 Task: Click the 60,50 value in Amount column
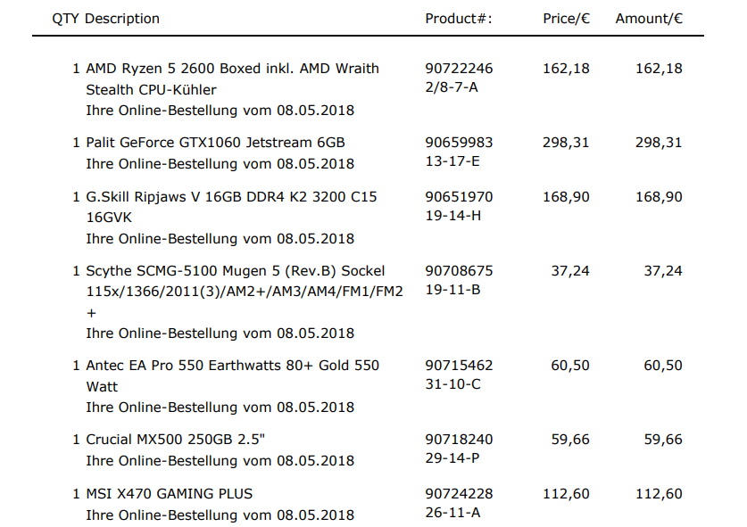coord(663,366)
